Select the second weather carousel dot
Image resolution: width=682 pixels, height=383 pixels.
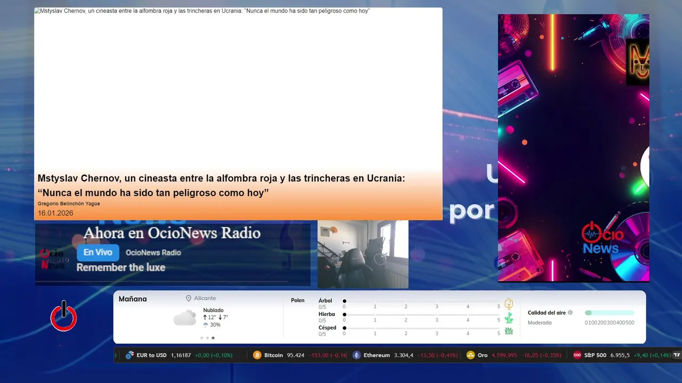[207, 338]
